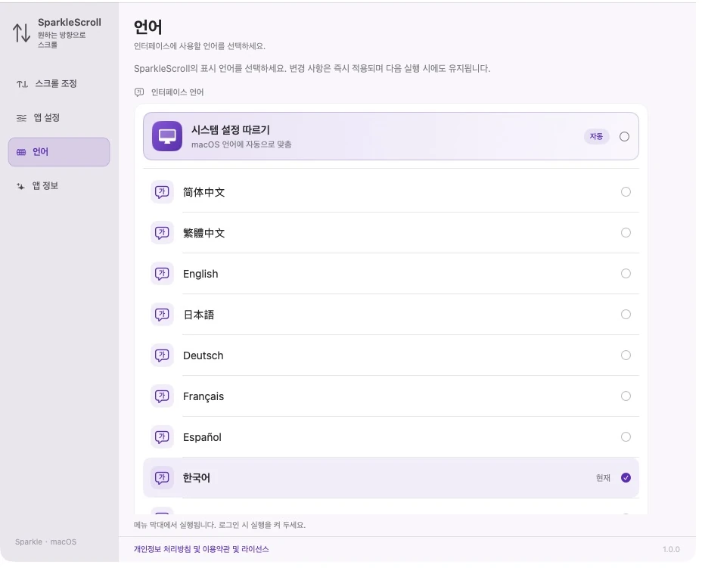Click the checked 한국어 radio button
The height and width of the screenshot is (568, 702).
[626, 477]
